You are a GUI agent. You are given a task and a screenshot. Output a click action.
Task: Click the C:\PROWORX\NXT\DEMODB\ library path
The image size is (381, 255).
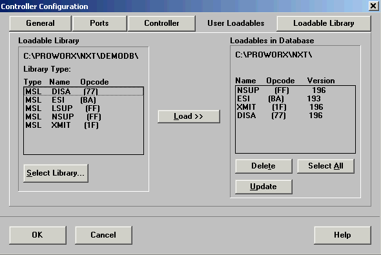point(81,56)
